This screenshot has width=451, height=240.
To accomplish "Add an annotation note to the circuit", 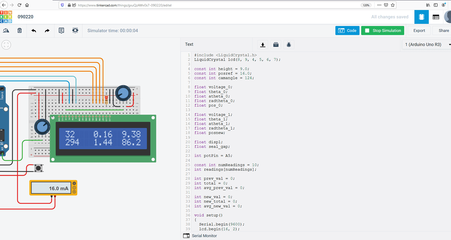I will click(61, 30).
